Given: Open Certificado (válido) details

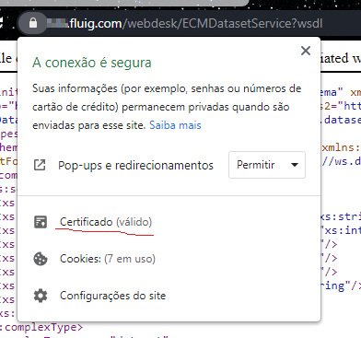Looking at the screenshot, I should [106, 222].
